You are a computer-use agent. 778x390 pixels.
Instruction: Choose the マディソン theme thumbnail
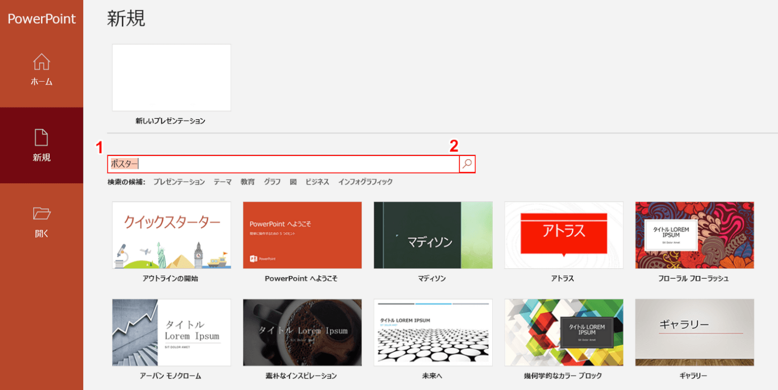click(433, 235)
